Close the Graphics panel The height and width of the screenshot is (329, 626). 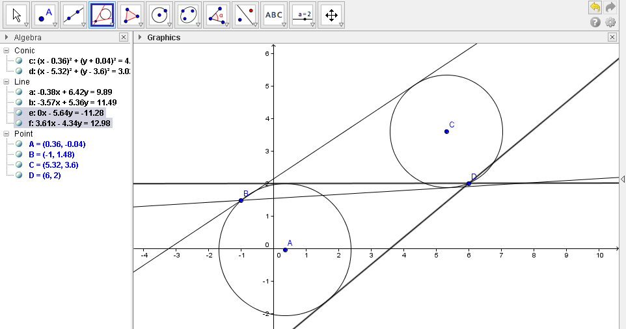pos(612,37)
